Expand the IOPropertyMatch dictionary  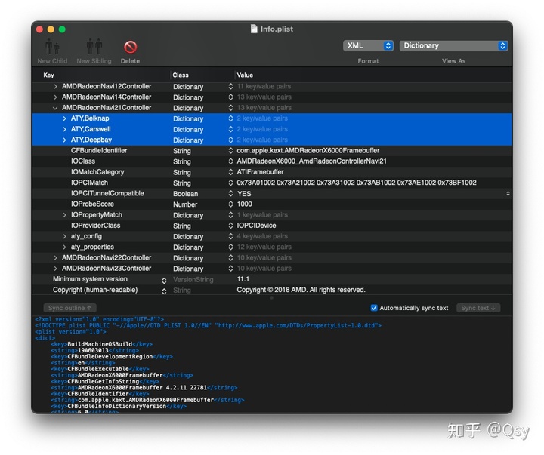[x=64, y=215]
